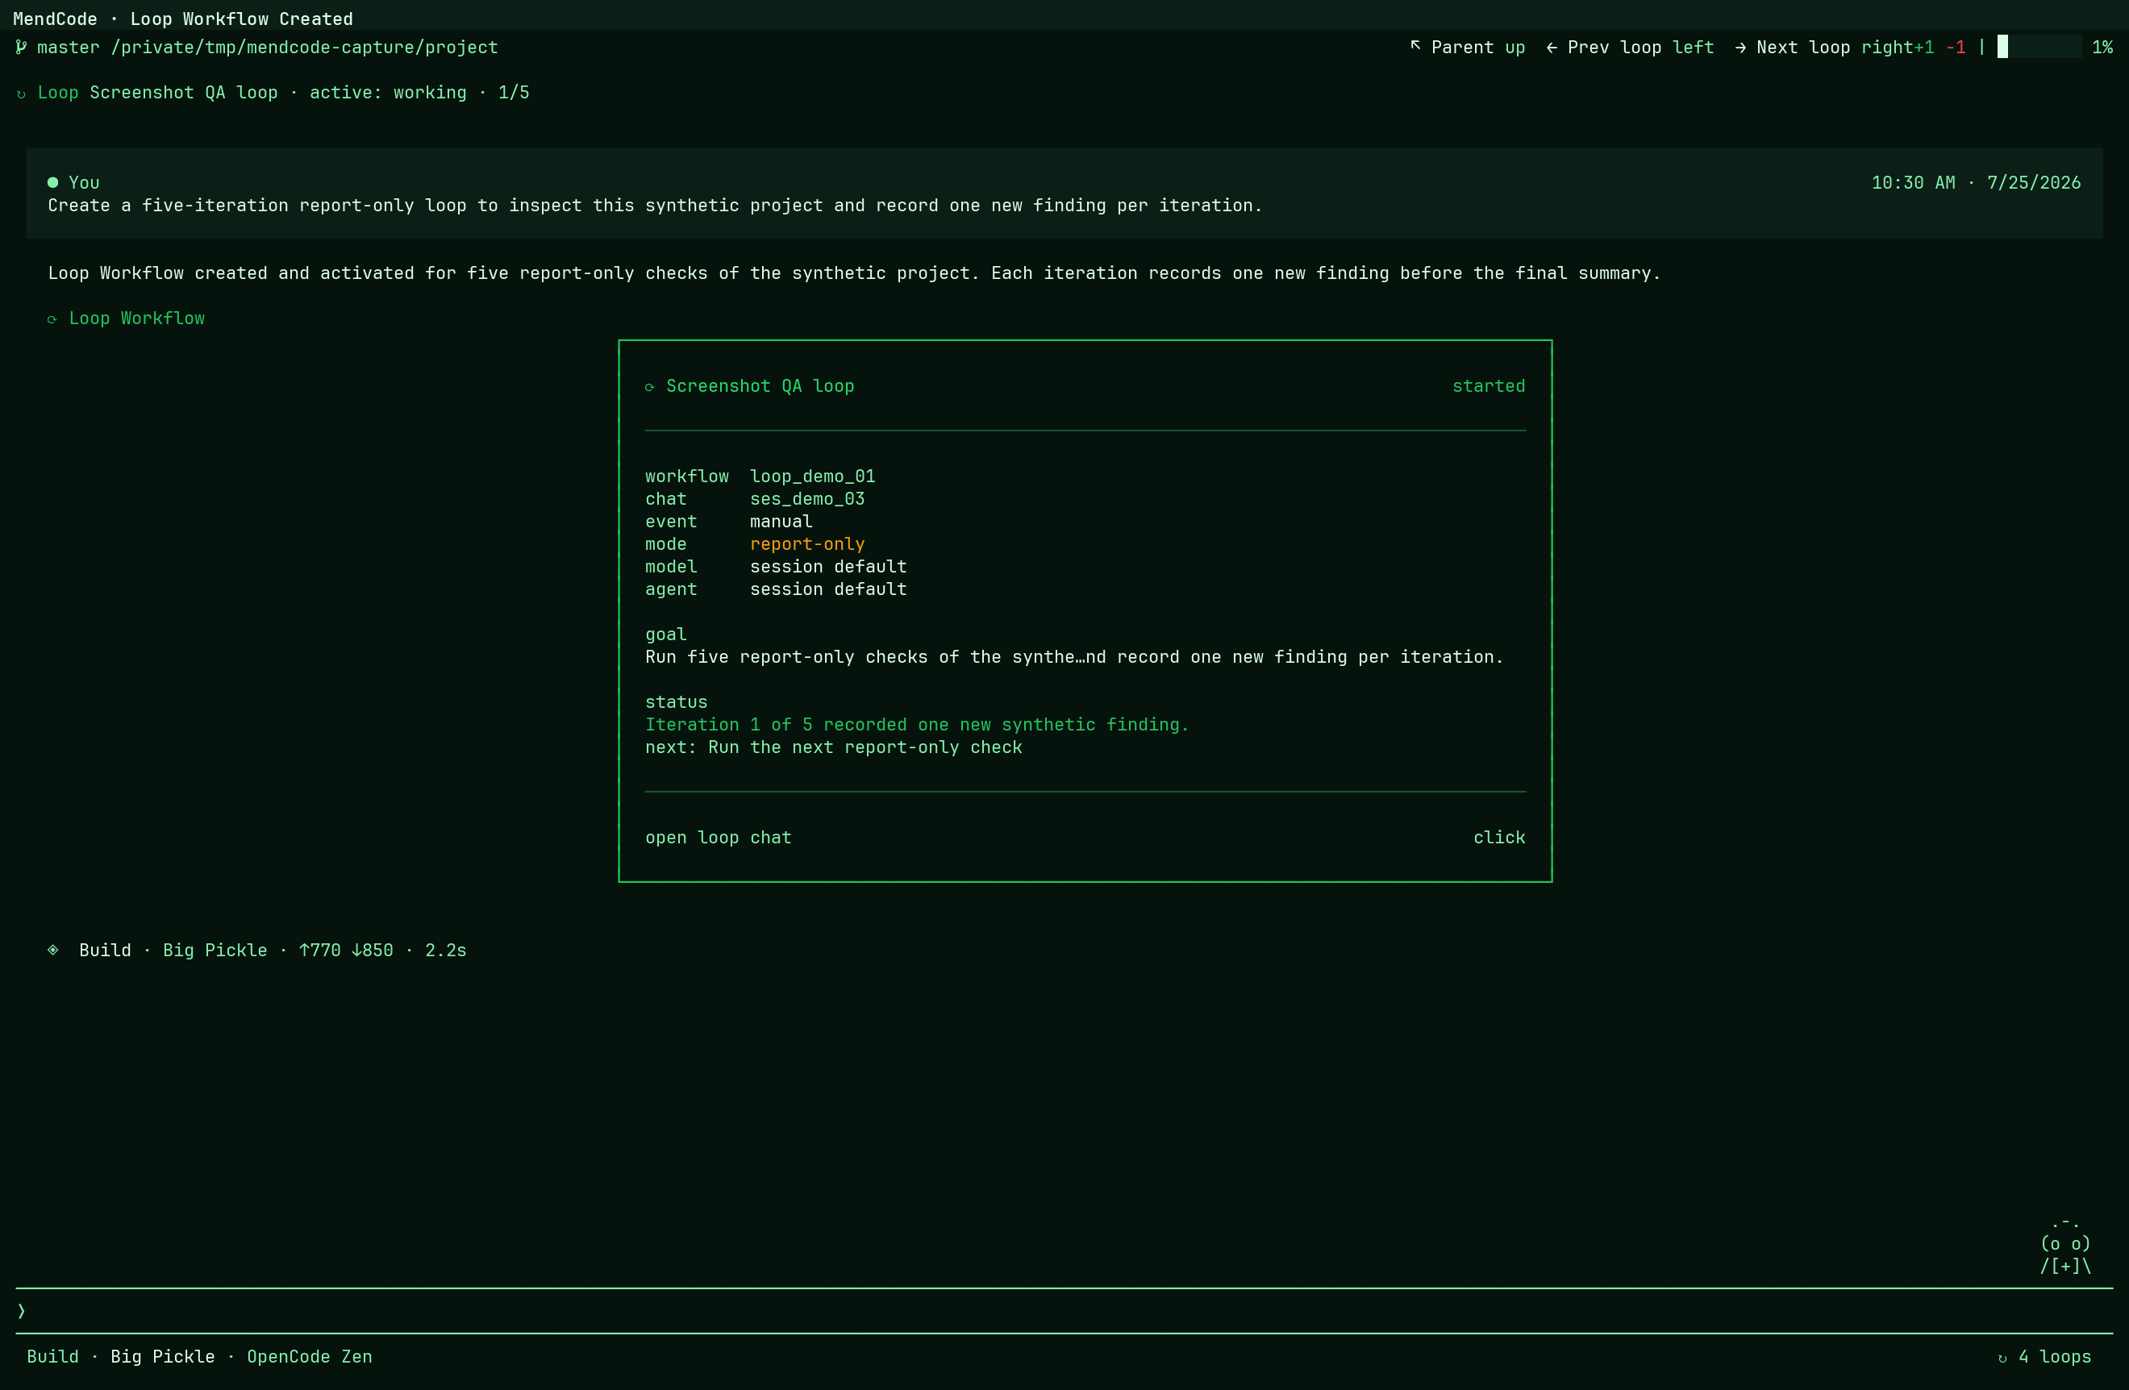This screenshot has height=1390, width=2129.
Task: Click the Iteration 1 of 5 status line
Action: click(917, 726)
